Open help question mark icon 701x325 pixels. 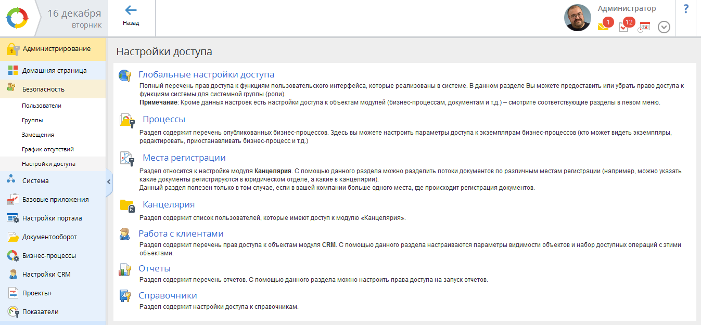click(x=686, y=9)
